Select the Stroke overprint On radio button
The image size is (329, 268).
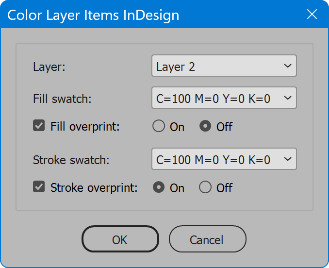tap(159, 187)
